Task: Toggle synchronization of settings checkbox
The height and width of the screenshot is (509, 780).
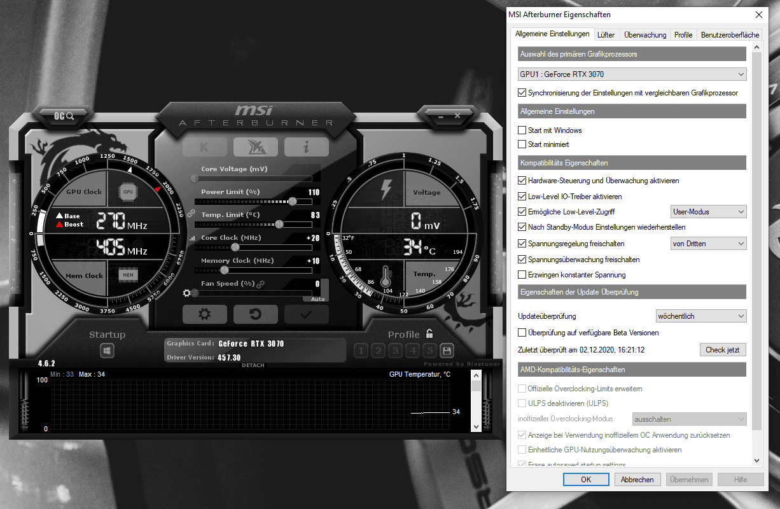Action: coord(522,93)
